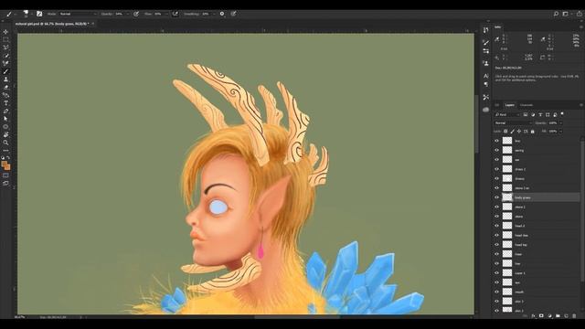Add a layer mask icon
585x329 pixels.
541,316
